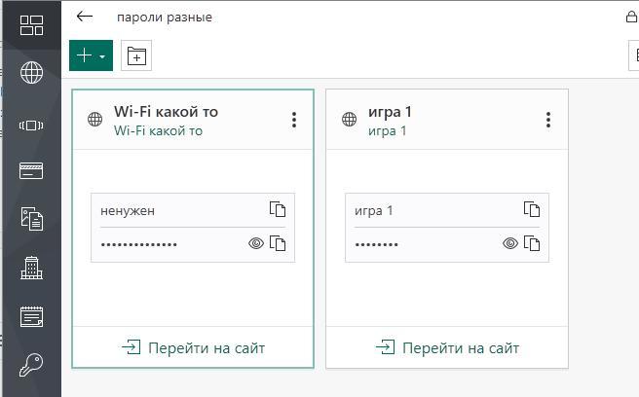Image resolution: width=639 pixels, height=397 pixels.
Task: Open the addresses building icon in sidebar
Action: 32,268
